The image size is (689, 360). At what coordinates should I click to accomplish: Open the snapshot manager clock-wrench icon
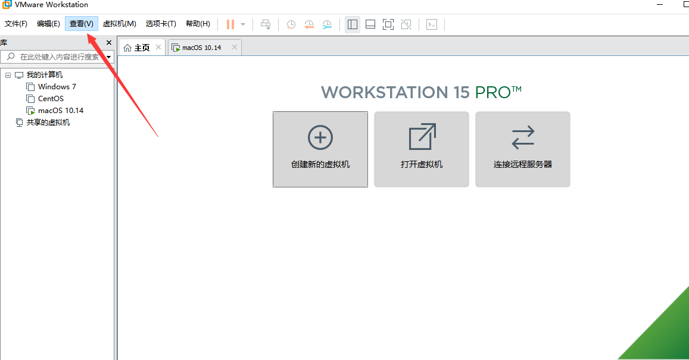point(327,24)
